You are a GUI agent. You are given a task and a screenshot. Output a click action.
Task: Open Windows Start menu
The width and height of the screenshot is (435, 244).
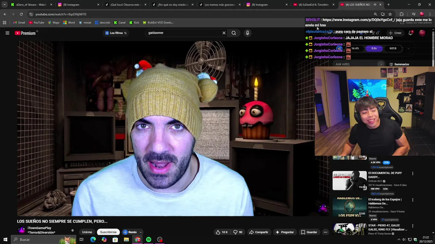pos(5,240)
